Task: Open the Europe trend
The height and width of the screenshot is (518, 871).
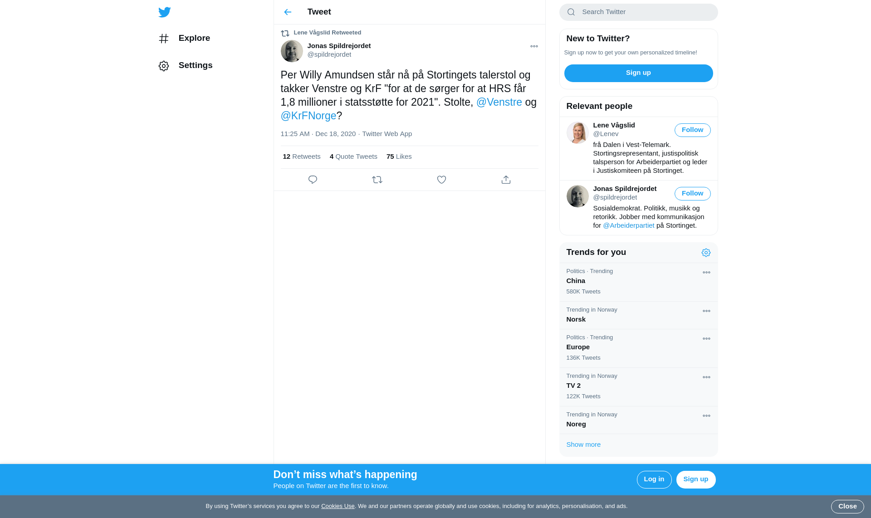Action: point(638,348)
